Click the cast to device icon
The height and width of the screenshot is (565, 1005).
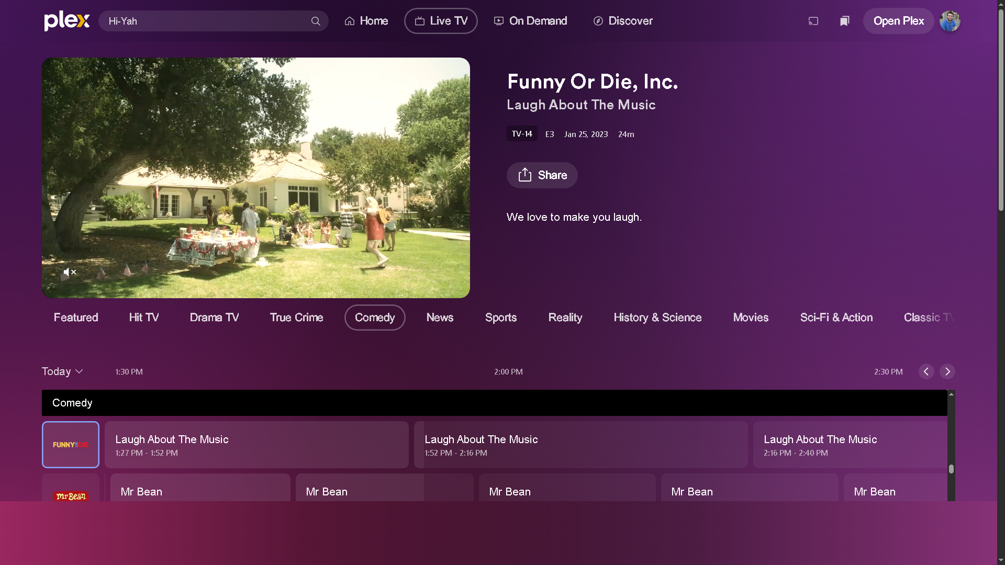[x=813, y=21]
